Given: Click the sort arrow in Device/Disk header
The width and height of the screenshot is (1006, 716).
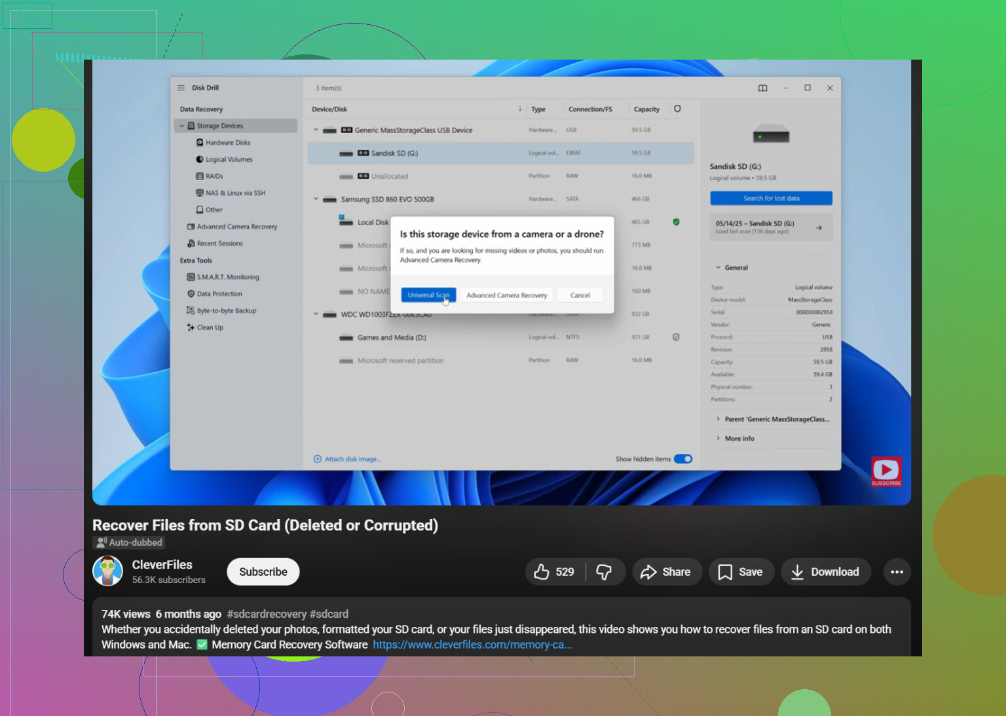Looking at the screenshot, I should tap(520, 109).
